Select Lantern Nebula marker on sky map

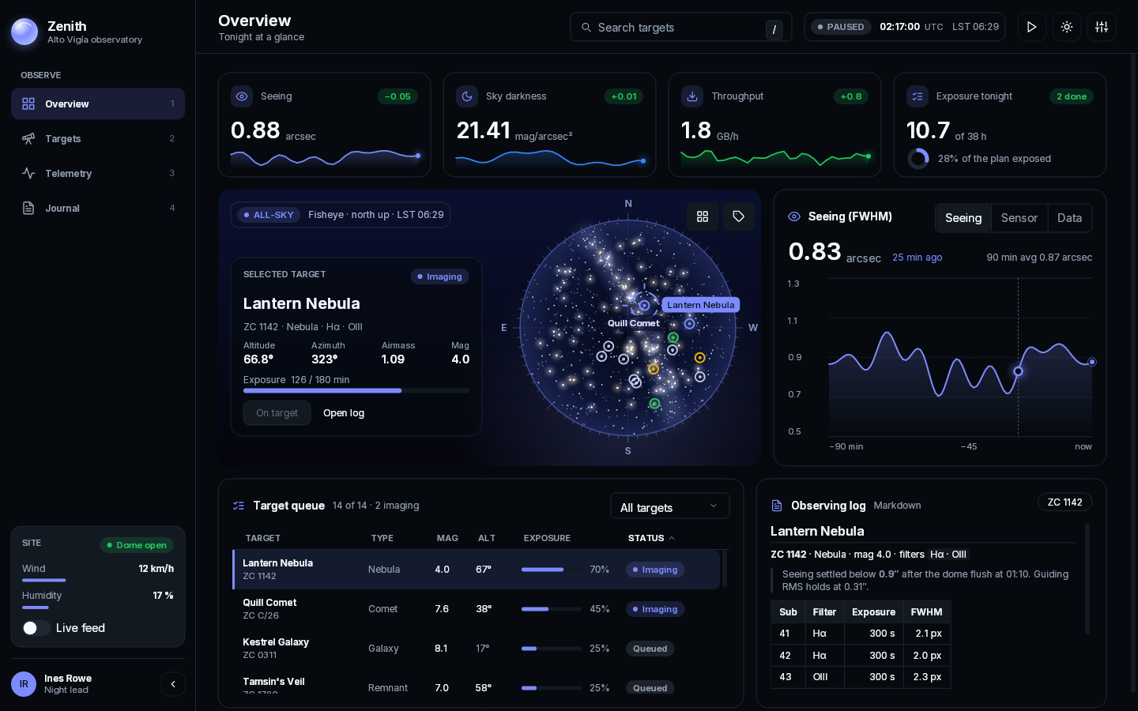[644, 305]
